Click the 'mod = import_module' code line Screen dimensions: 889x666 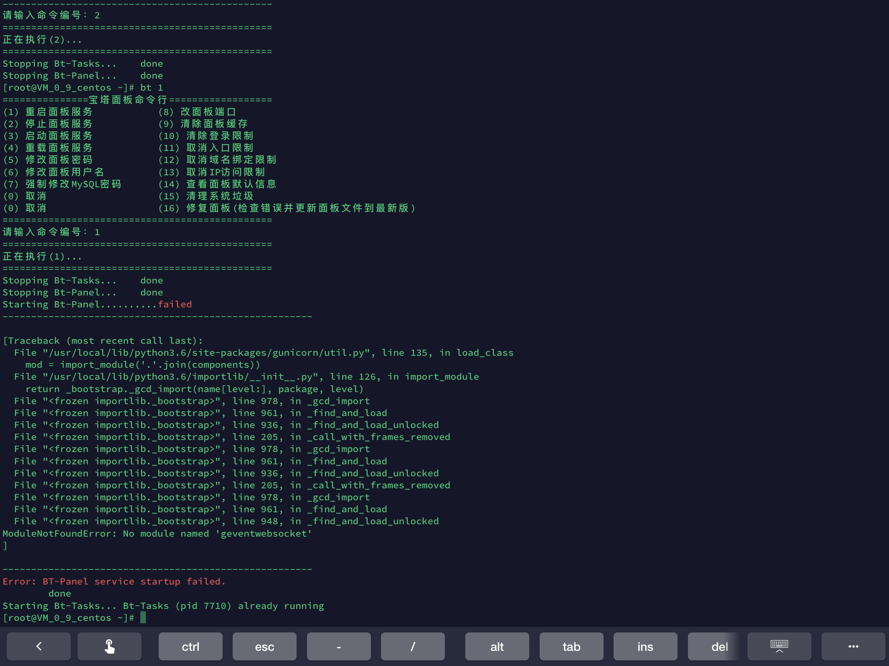coord(143,365)
